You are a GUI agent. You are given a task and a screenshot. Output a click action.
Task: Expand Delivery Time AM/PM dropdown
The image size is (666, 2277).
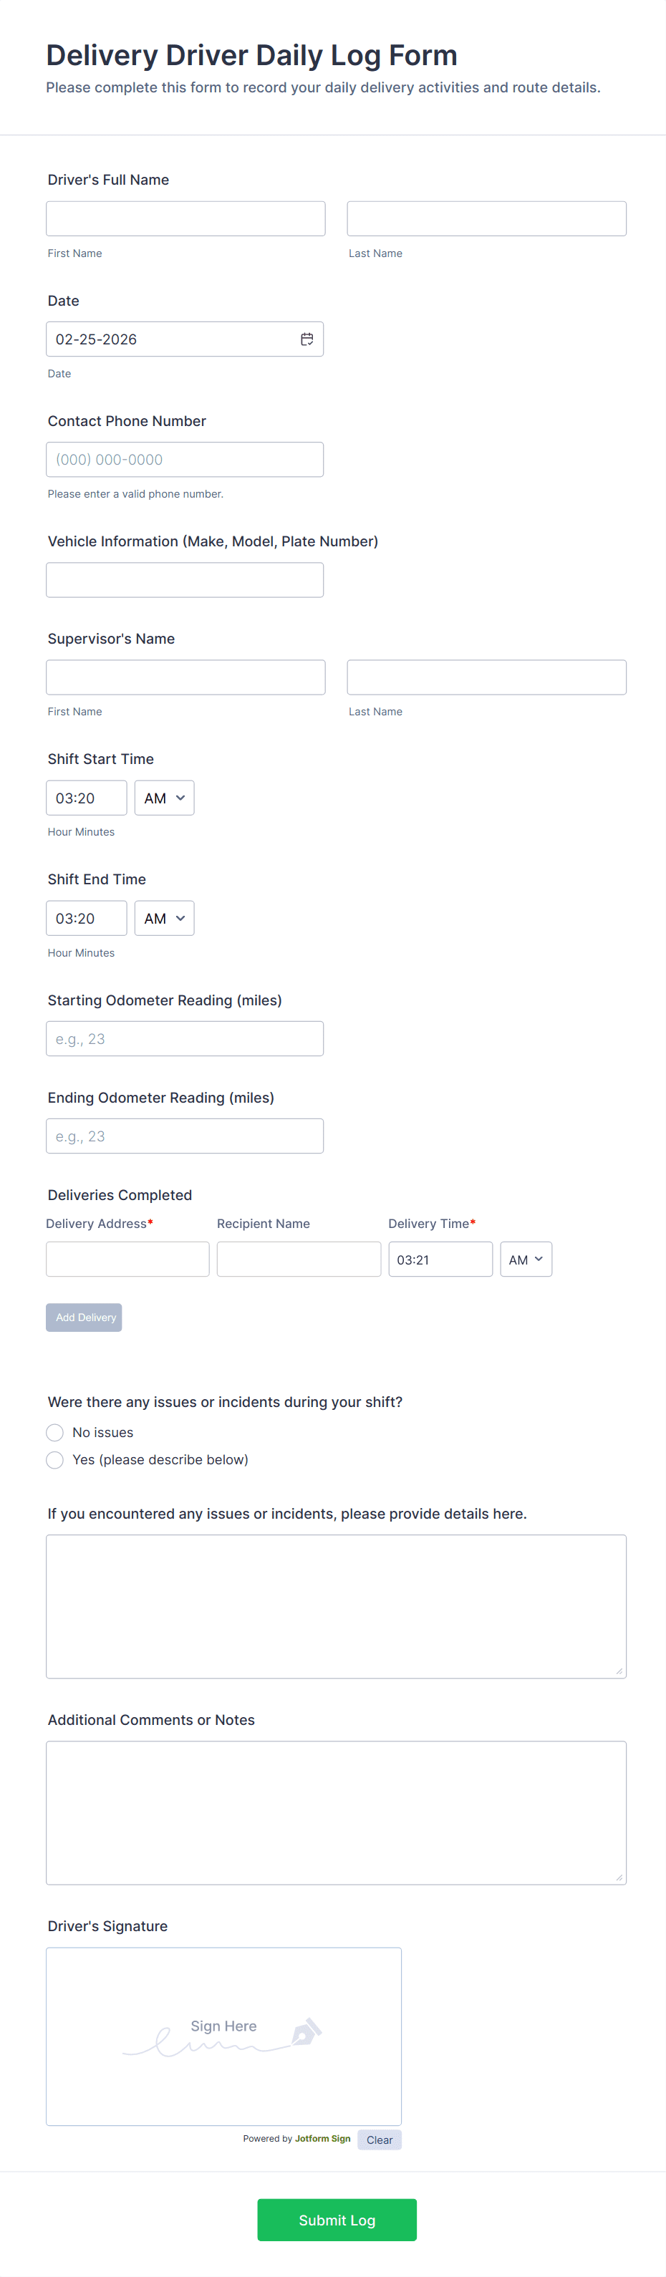click(526, 1260)
